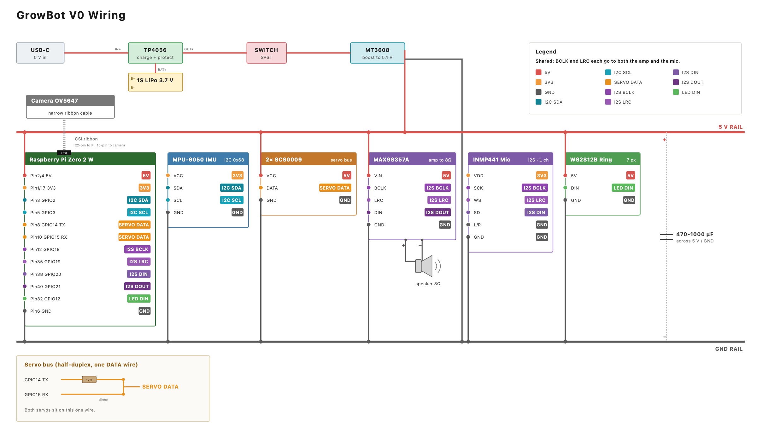Click the WS2812B Ring header
This screenshot has width=757, height=432.
603,159
